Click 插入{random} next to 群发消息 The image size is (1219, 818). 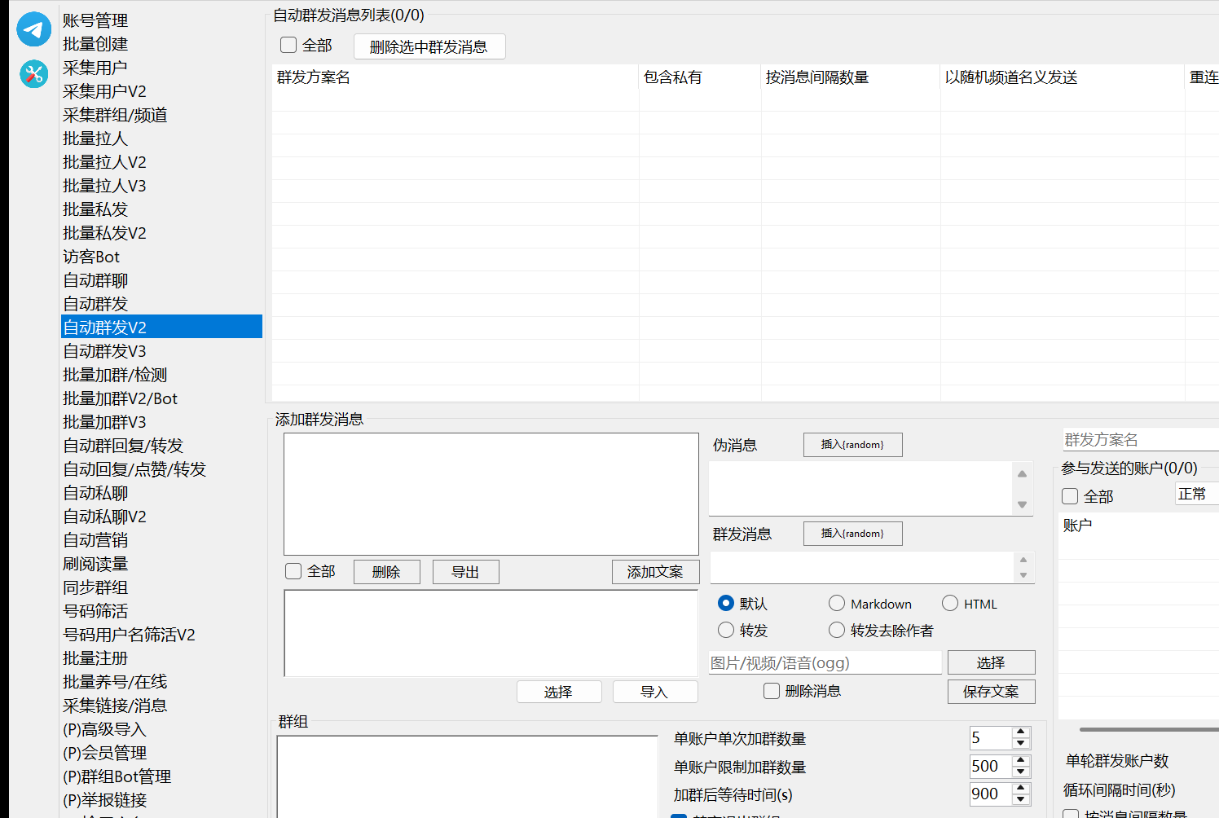coord(852,534)
